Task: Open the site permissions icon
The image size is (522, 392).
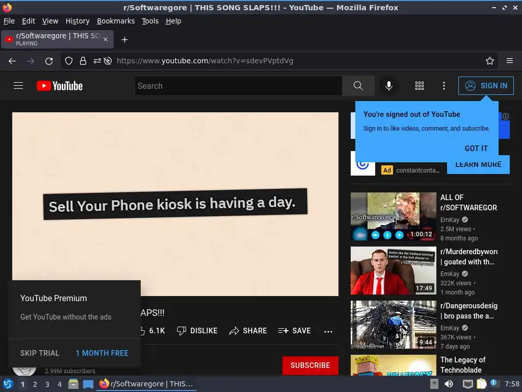Action: tap(97, 61)
